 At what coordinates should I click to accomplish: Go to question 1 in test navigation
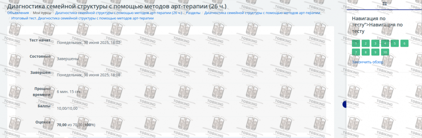point(356,44)
